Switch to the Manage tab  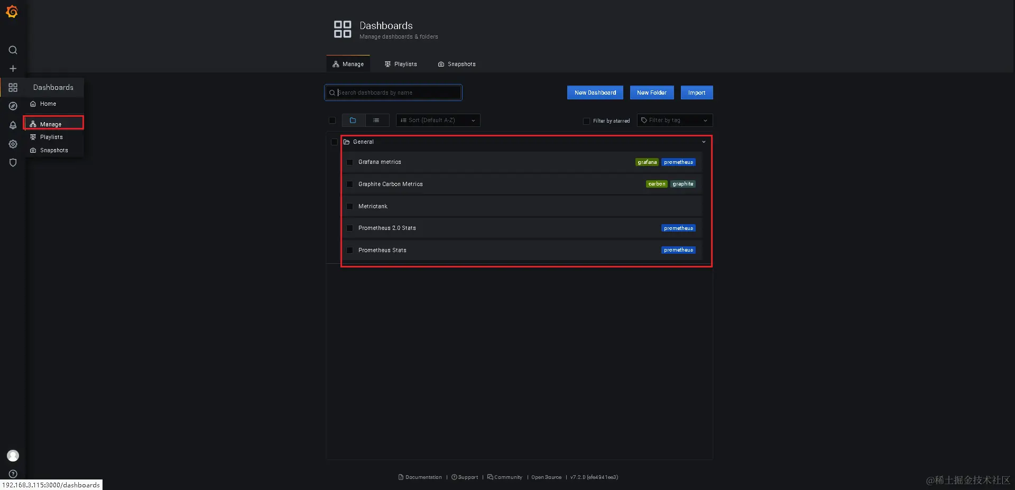[x=348, y=64]
